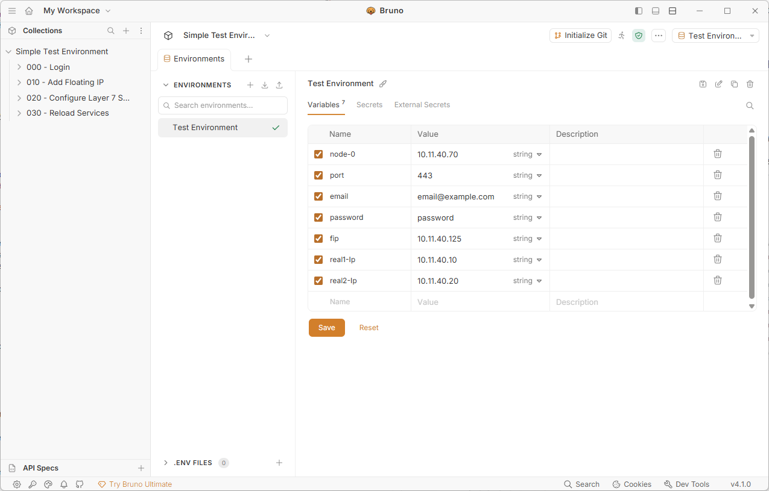Select the Environments tab
This screenshot has height=491, width=769.
coord(194,59)
